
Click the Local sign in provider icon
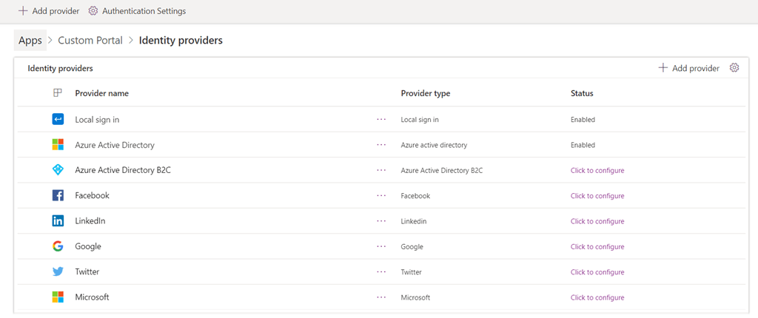point(58,119)
